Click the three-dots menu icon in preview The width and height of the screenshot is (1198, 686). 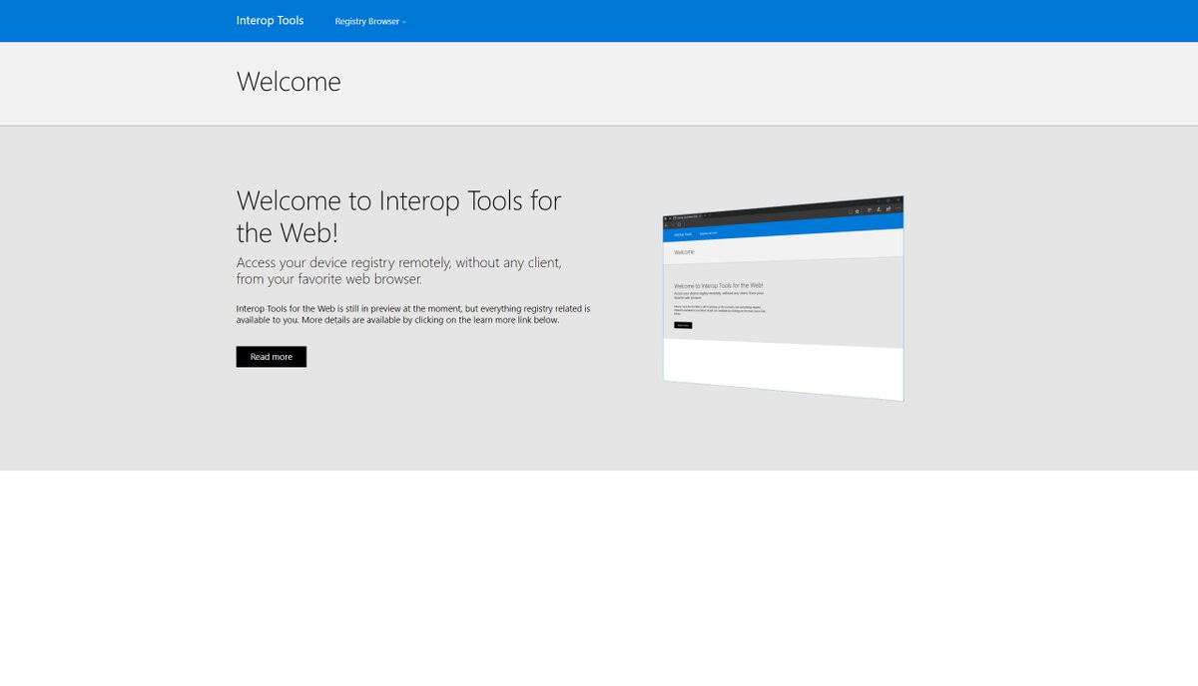point(898,208)
